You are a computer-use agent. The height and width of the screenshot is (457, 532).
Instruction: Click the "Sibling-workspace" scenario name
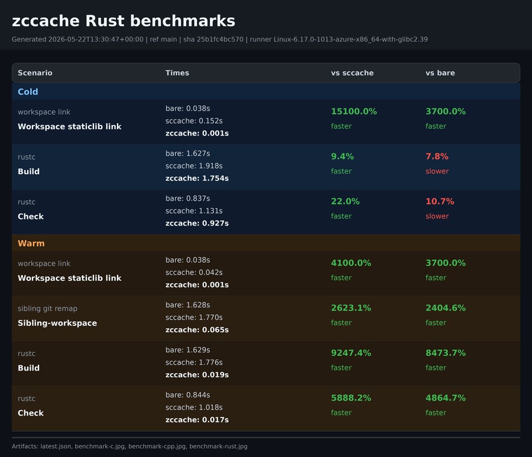(x=57, y=323)
